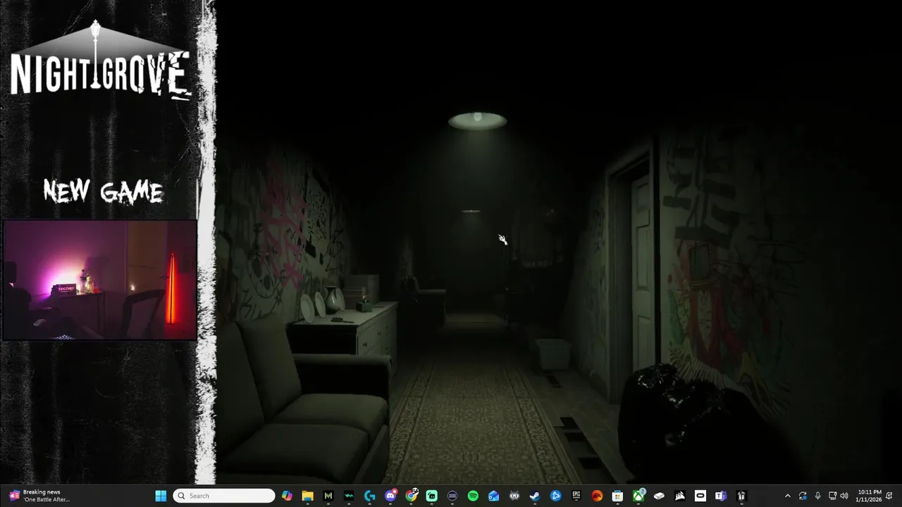This screenshot has width=902, height=507.
Task: Open the sync status tray icon
Action: click(803, 496)
